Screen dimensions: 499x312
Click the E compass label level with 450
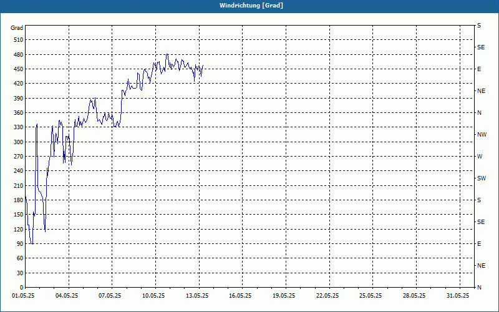(x=479, y=69)
